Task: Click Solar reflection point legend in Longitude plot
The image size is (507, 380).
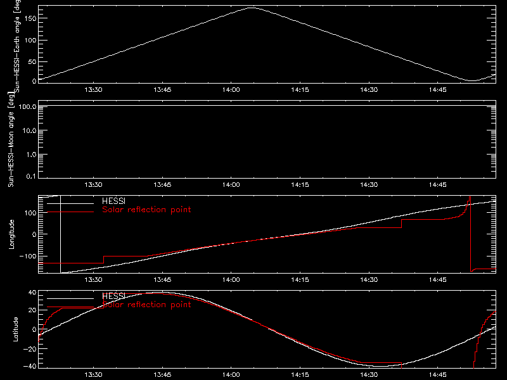Action: [x=146, y=210]
